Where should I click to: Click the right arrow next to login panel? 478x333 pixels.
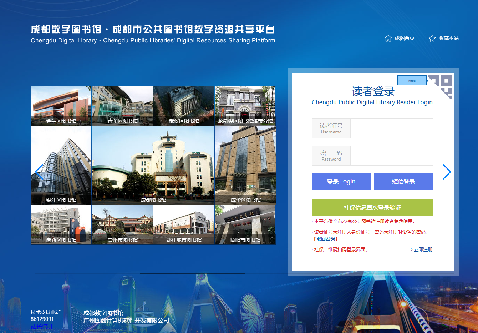[x=447, y=172]
